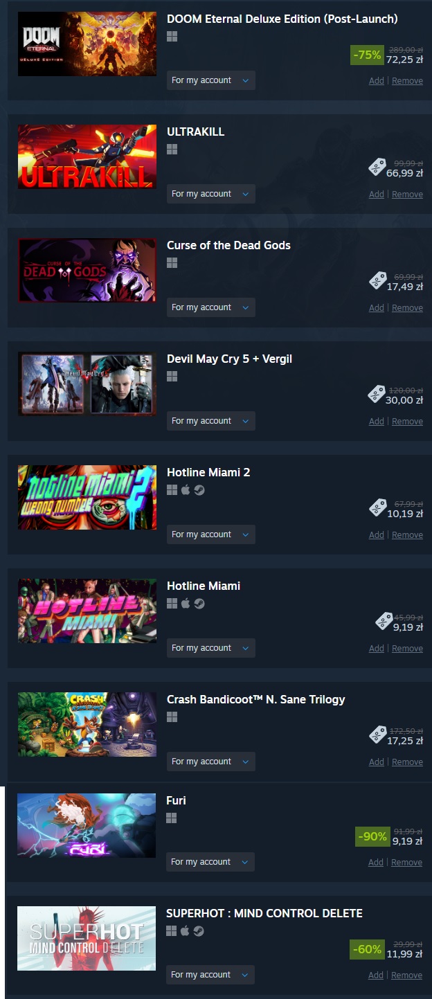Click the Hotline Miami title text

204,586
